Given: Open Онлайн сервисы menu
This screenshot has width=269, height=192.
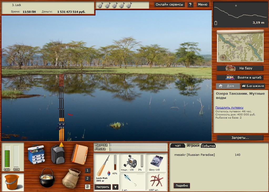Looking at the screenshot, I should coord(169,4).
